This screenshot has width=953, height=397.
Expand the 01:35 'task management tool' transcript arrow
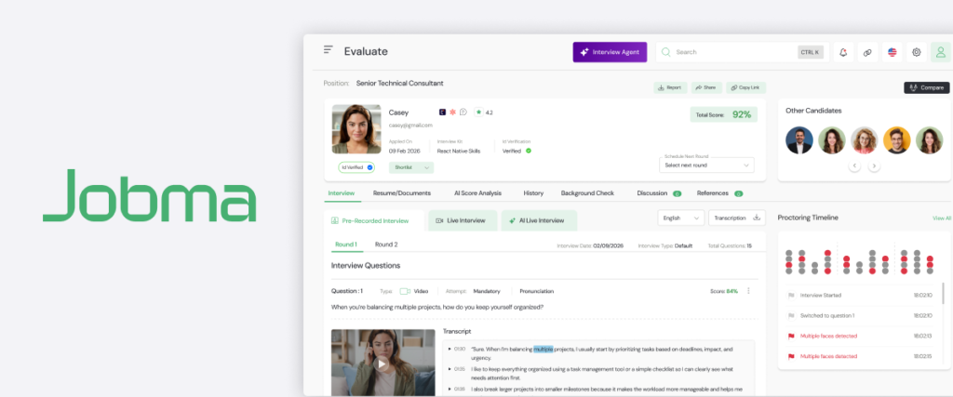pos(450,368)
